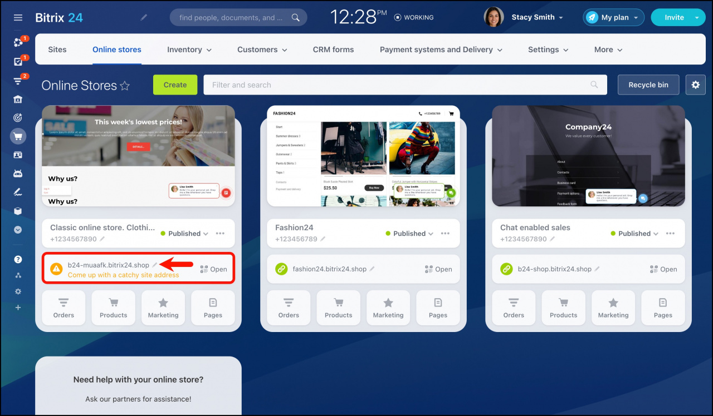
Task: Click 'Come up with a catchy site address'
Action: [x=124, y=275]
